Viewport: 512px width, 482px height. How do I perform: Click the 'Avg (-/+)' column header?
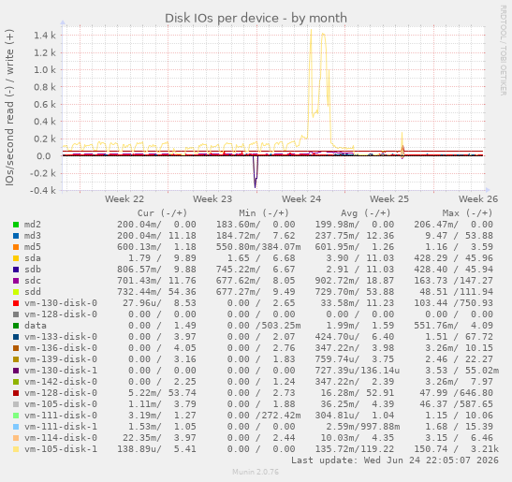pyautogui.click(x=366, y=213)
